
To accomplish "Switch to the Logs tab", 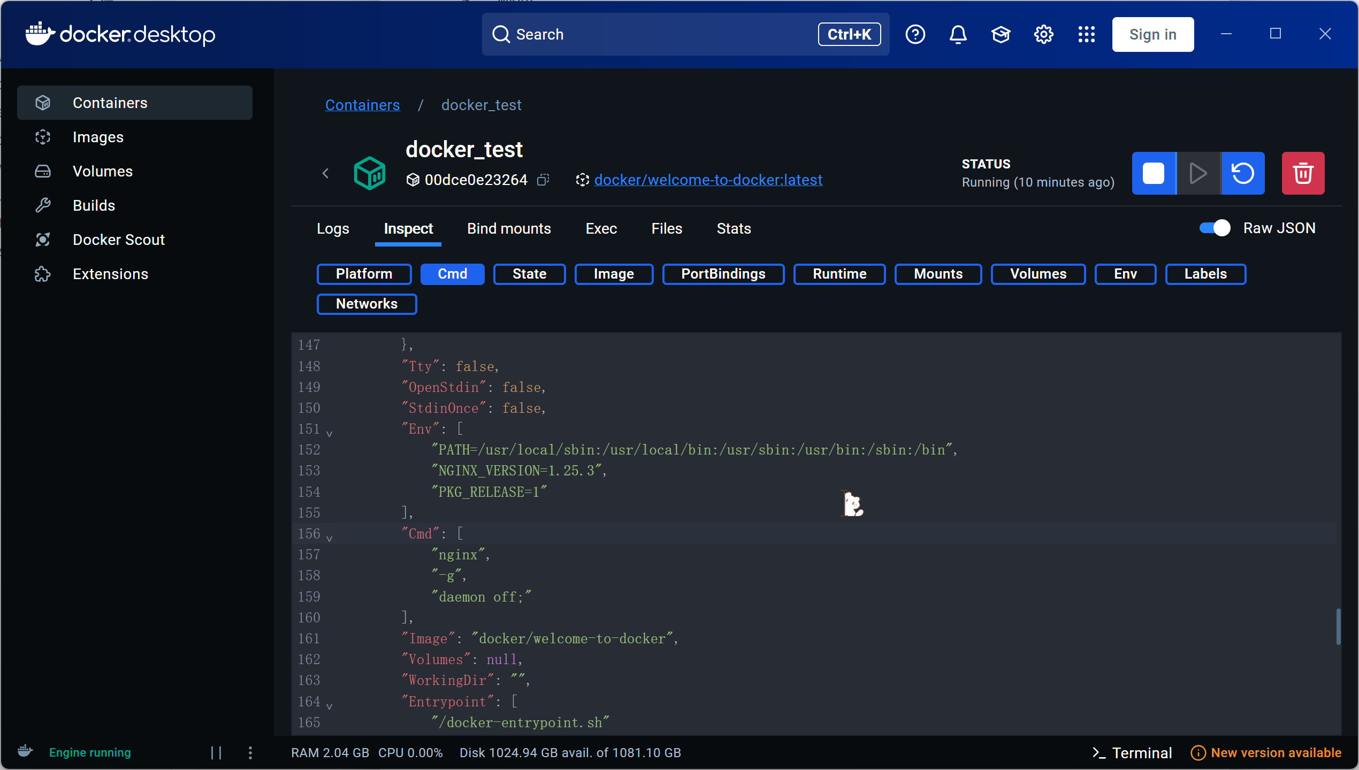I will 333,229.
